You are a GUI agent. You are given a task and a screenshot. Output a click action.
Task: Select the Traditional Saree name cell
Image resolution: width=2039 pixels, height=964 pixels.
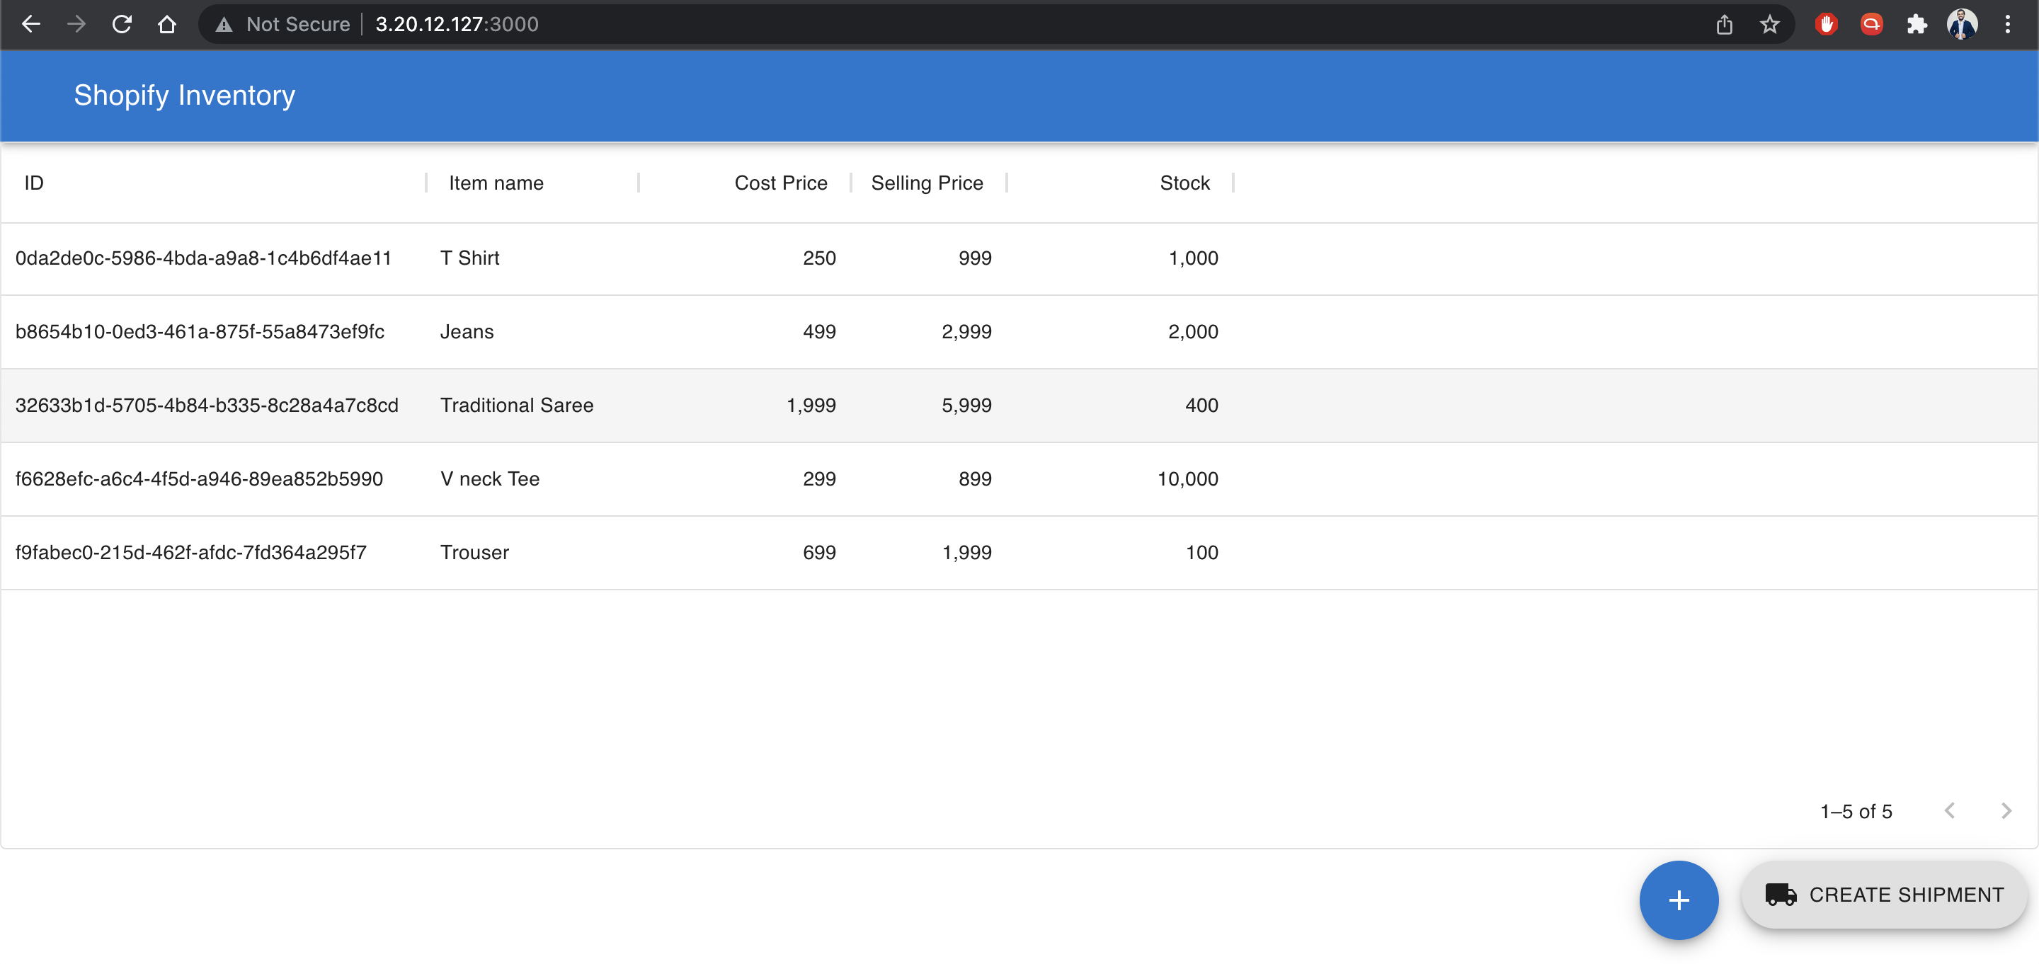click(x=517, y=406)
